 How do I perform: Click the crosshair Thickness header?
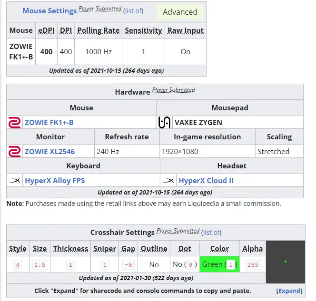click(x=70, y=249)
